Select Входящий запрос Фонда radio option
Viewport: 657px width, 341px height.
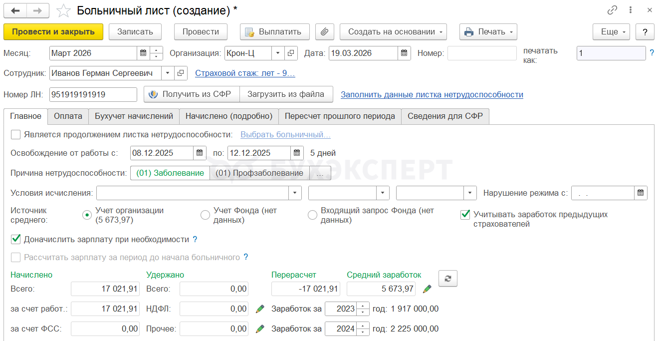click(312, 215)
